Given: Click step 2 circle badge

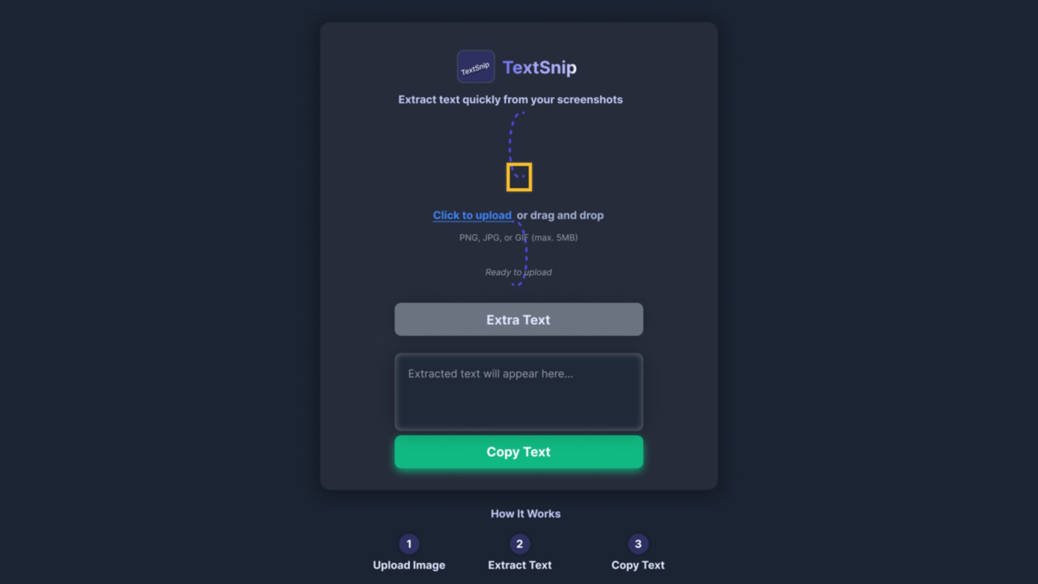Looking at the screenshot, I should tap(520, 544).
